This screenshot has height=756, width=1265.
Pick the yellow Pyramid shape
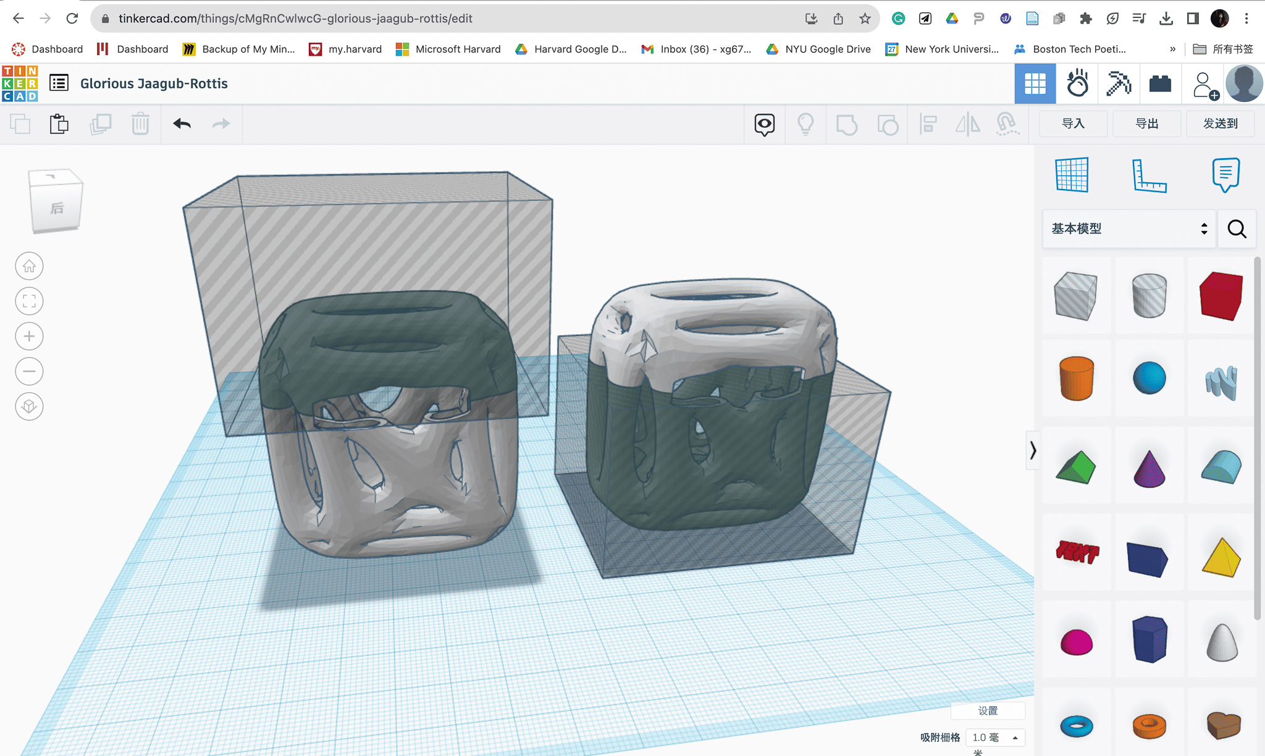pos(1221,557)
